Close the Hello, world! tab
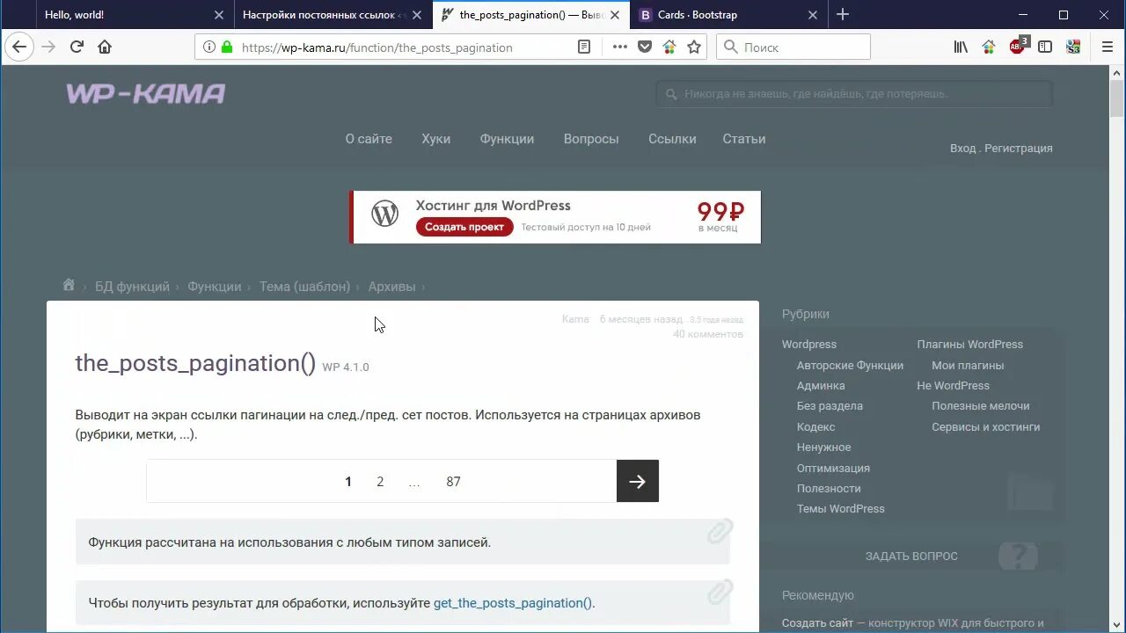Screen dimensions: 1126x633 click(x=219, y=15)
